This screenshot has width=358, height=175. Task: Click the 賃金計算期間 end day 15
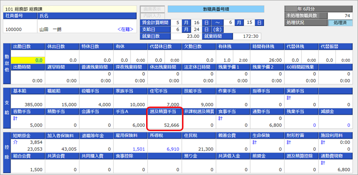[249, 23]
